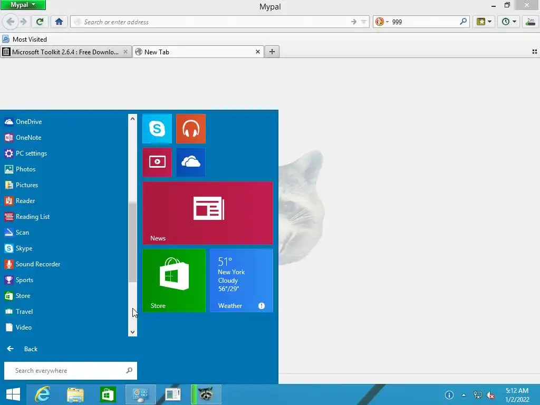This screenshot has width=540, height=405.
Task: Click the Go arrow in address bar
Action: pos(354,22)
